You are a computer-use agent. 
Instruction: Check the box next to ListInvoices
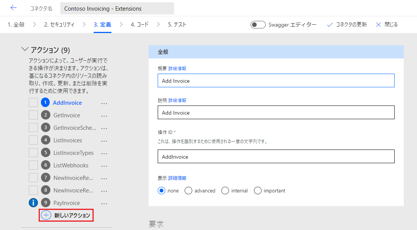[x=33, y=140]
